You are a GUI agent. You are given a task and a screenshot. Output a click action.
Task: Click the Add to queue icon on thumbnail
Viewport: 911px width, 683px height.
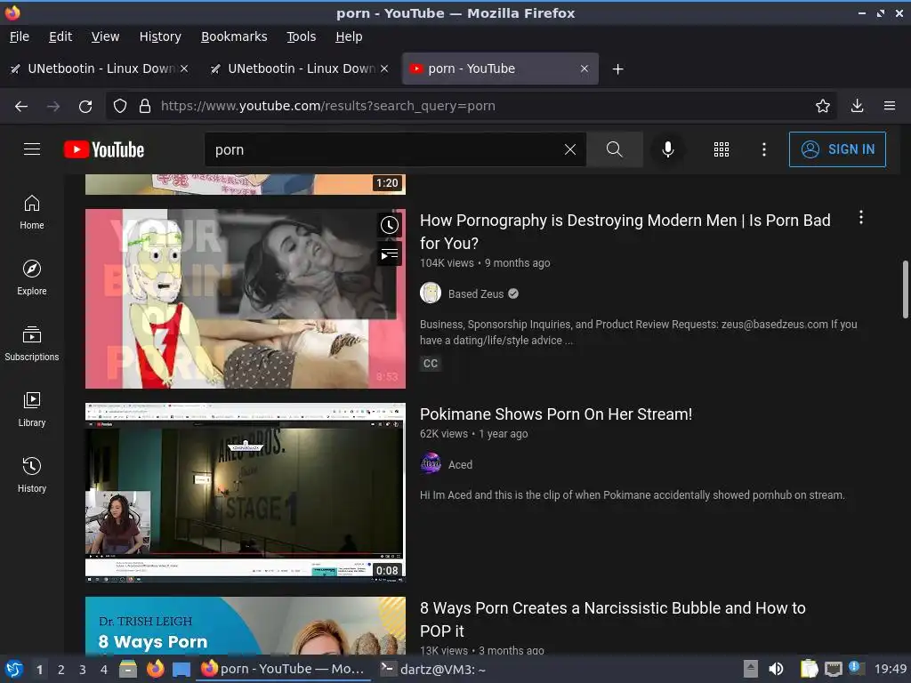coord(390,253)
